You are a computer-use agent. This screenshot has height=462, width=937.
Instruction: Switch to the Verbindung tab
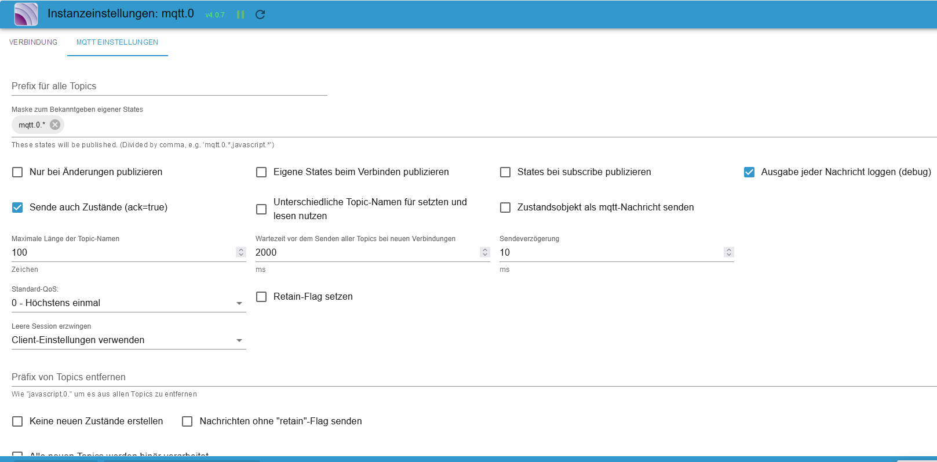point(34,42)
